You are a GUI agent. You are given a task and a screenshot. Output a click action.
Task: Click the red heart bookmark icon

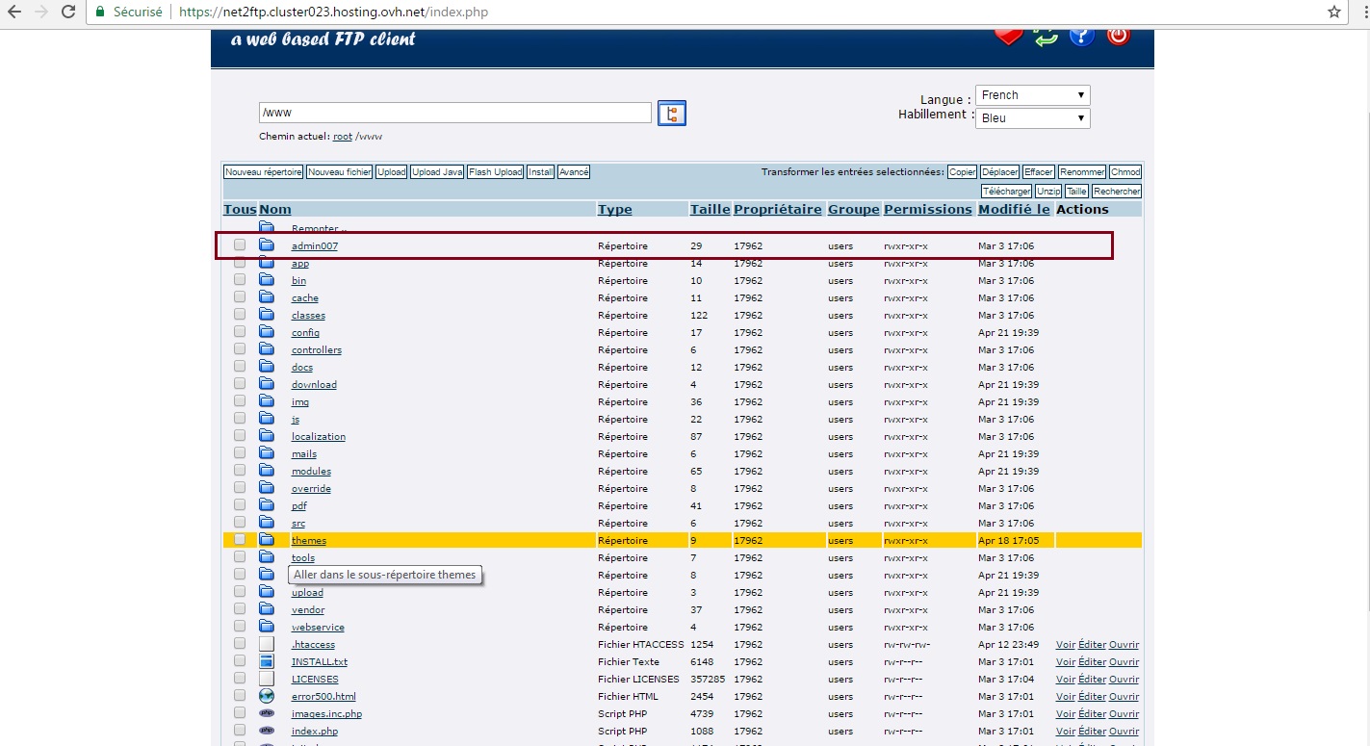(x=1008, y=37)
